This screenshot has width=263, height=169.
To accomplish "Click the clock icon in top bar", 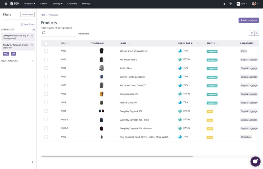I will click(x=230, y=4).
